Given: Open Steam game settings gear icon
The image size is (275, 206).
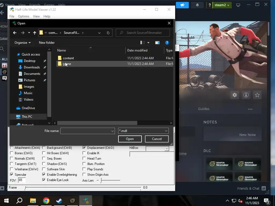Looking at the screenshot, I should [235, 95].
